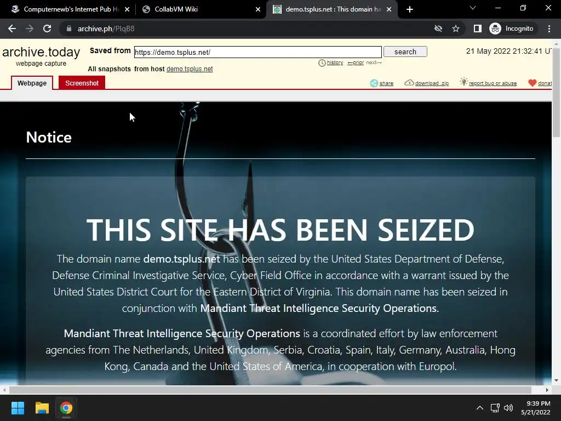Viewport: 561px width, 421px height.
Task: Go back with the browser back arrow
Action: pos(12,29)
